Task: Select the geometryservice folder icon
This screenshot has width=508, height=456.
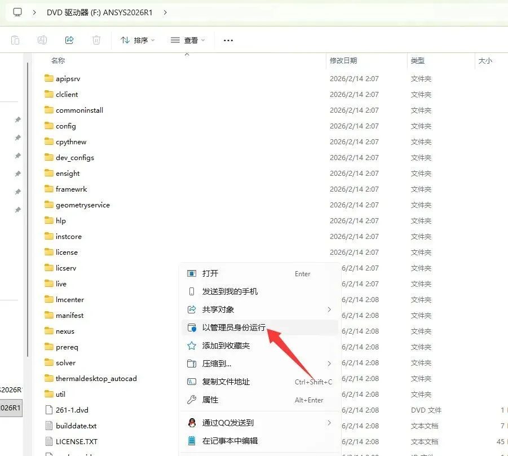Action: pyautogui.click(x=49, y=205)
